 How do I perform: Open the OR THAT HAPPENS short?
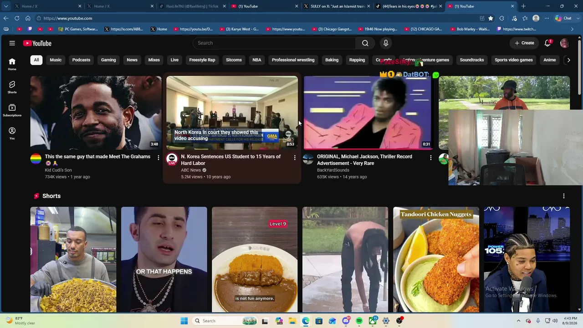pos(164,260)
